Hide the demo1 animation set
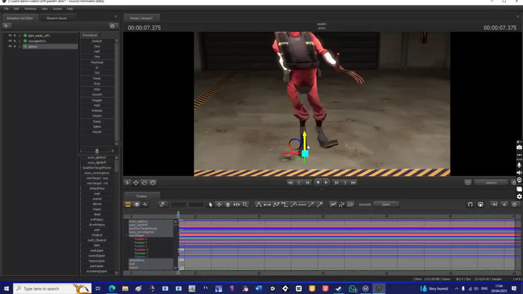 [10, 46]
